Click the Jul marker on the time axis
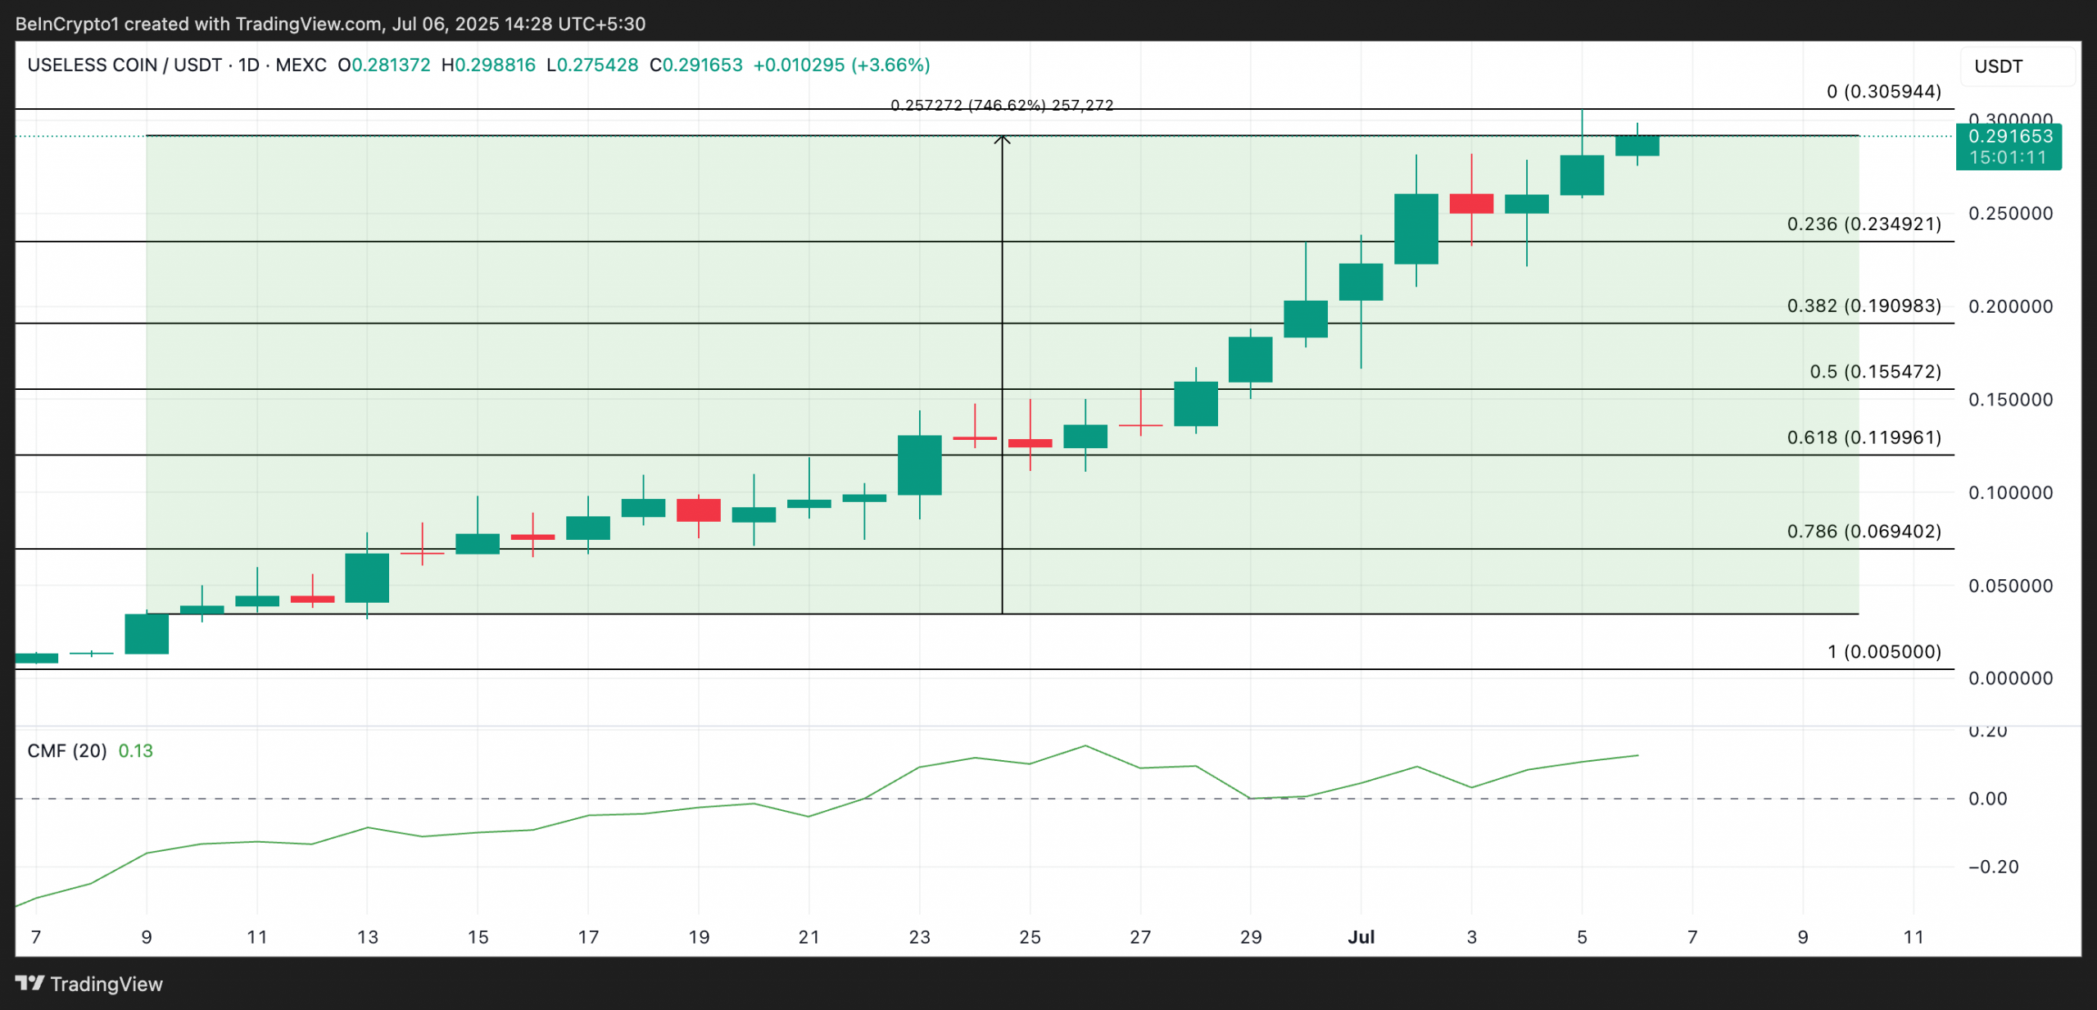This screenshot has width=2097, height=1010. point(1361,936)
